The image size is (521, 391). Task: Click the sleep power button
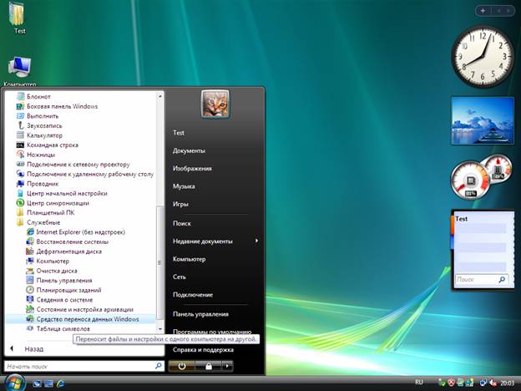pyautogui.click(x=181, y=367)
